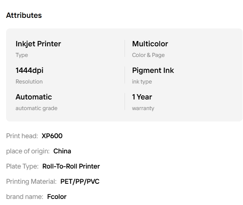
Task: Click the Roll-To-Roll Printer value
Action: (71, 166)
